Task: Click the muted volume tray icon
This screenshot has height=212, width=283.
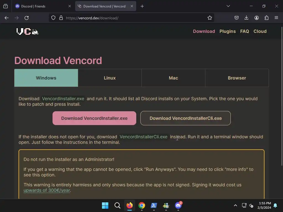Action: (251, 205)
